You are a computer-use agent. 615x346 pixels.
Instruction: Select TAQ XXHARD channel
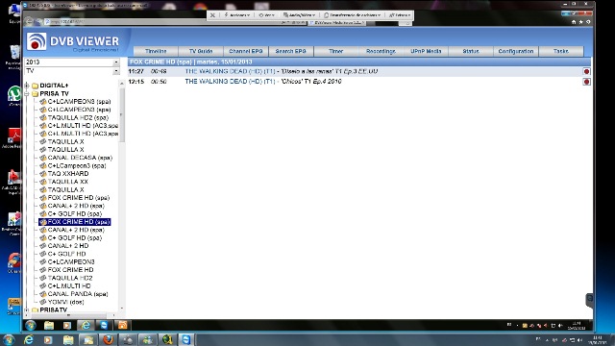[x=68, y=174]
